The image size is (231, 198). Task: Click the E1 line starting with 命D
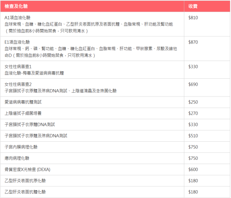pyautogui.click(x=50, y=55)
